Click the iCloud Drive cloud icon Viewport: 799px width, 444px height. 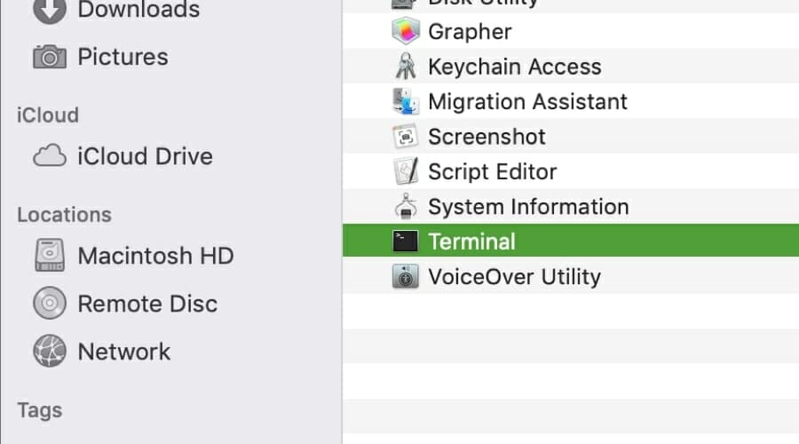point(50,157)
